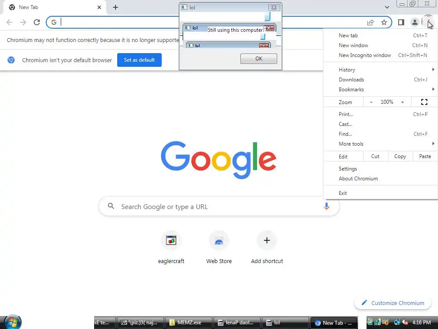Click Paste in the Edit row
The height and width of the screenshot is (329, 438).
pyautogui.click(x=425, y=156)
